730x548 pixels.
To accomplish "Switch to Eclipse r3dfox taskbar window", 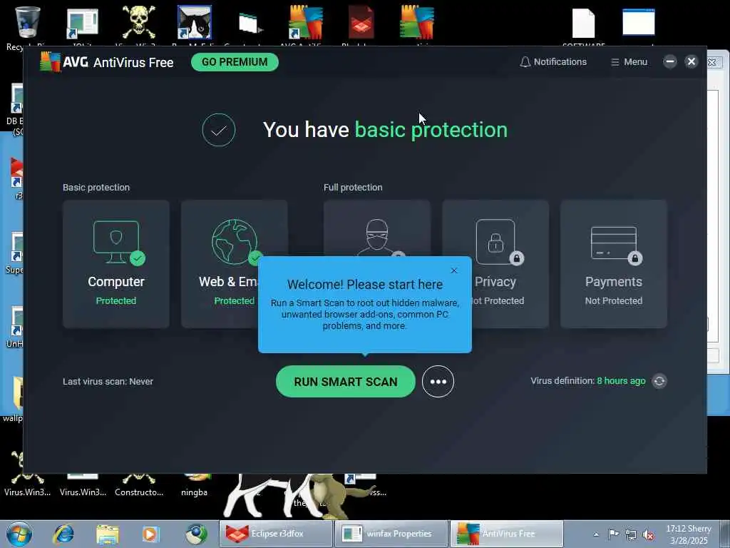I will tap(276, 534).
